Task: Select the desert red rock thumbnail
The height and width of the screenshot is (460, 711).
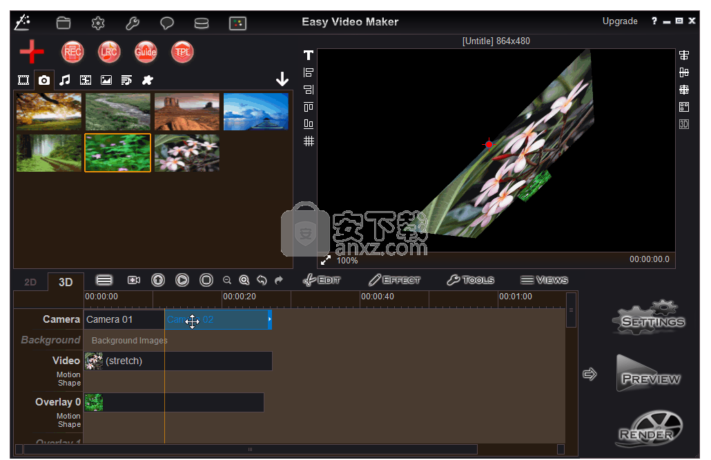Action: click(x=187, y=112)
